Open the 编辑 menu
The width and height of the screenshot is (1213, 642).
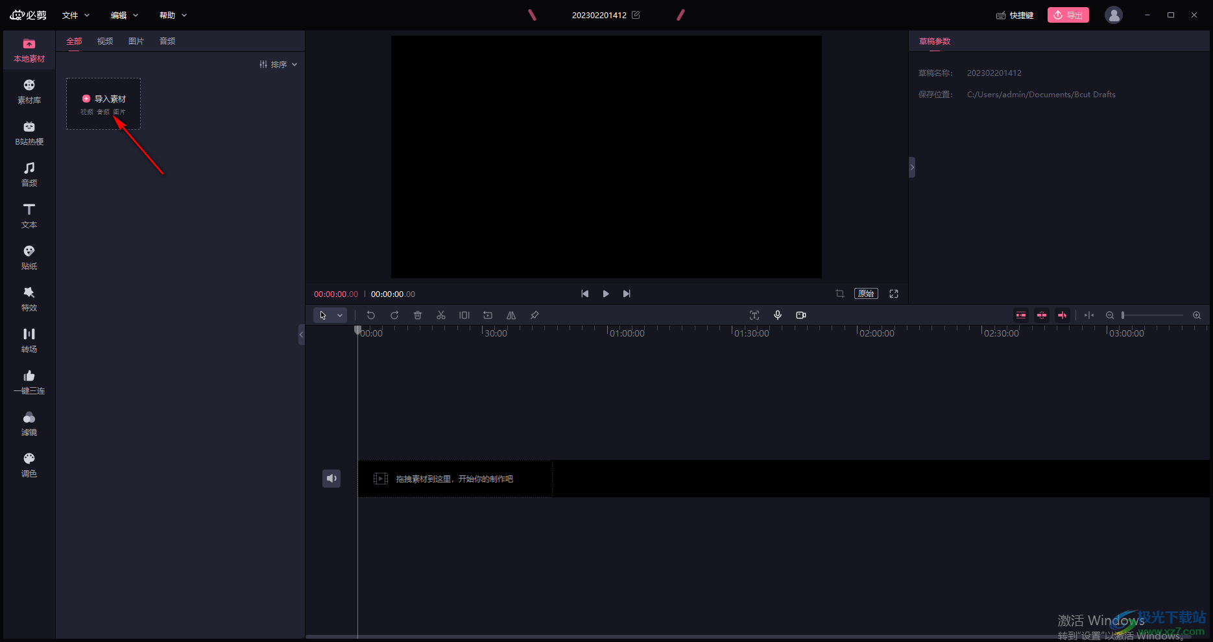(125, 15)
